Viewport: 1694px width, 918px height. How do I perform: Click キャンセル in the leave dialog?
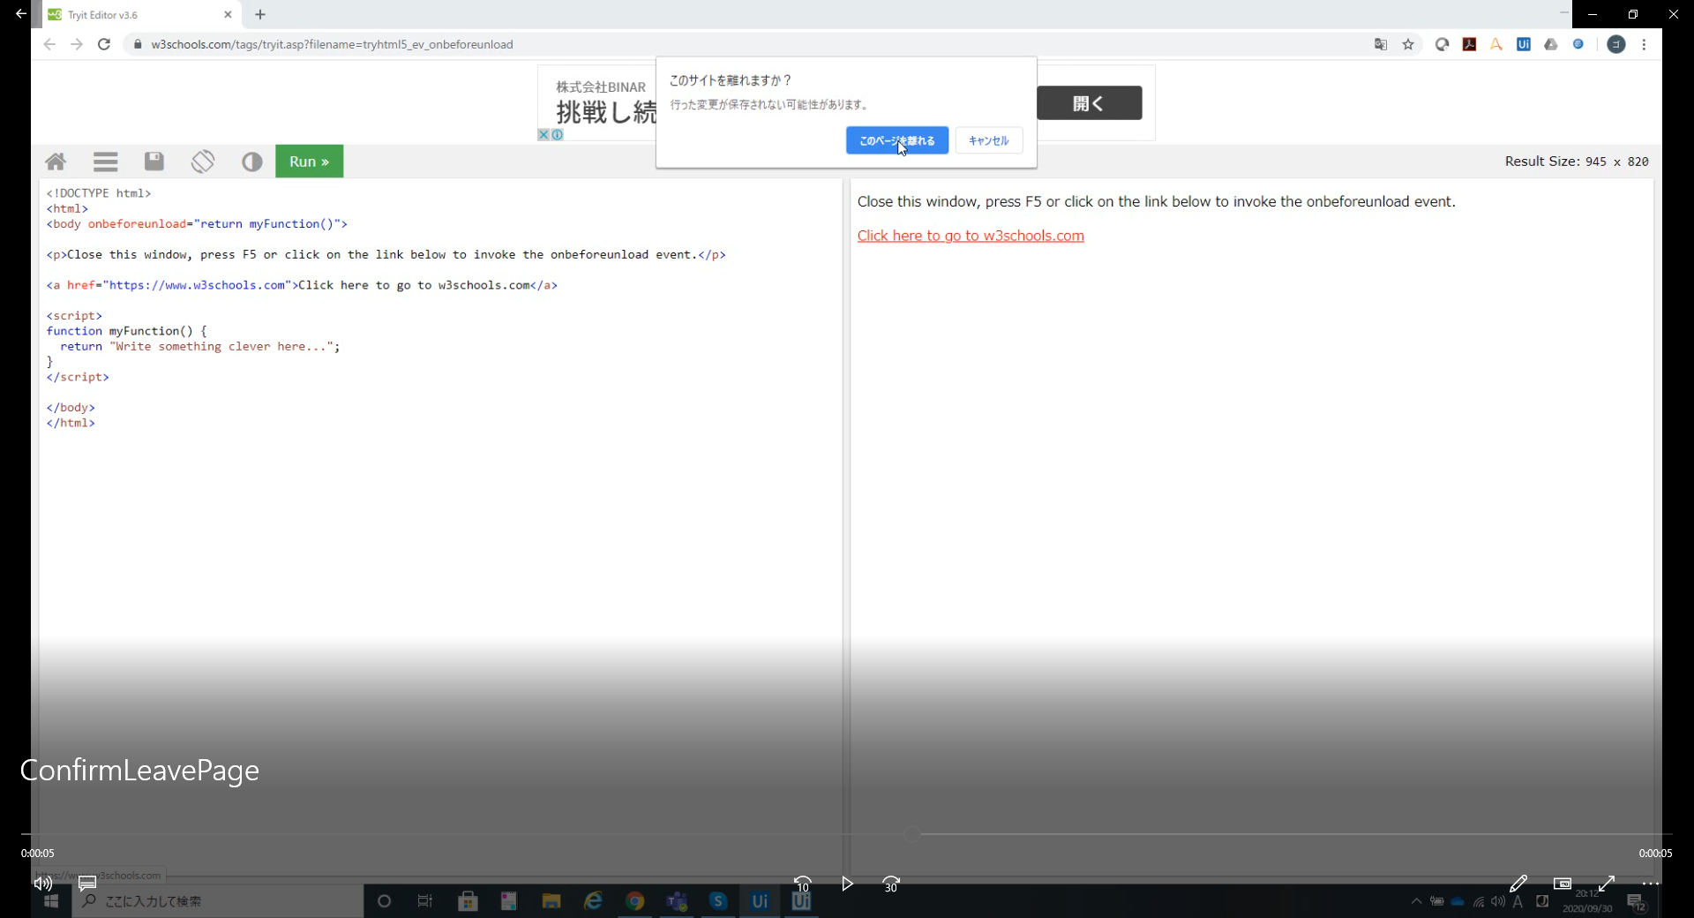point(988,140)
